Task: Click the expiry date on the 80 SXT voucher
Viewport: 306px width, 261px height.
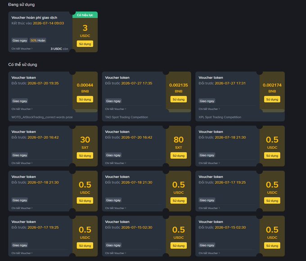Action: tap(137, 137)
